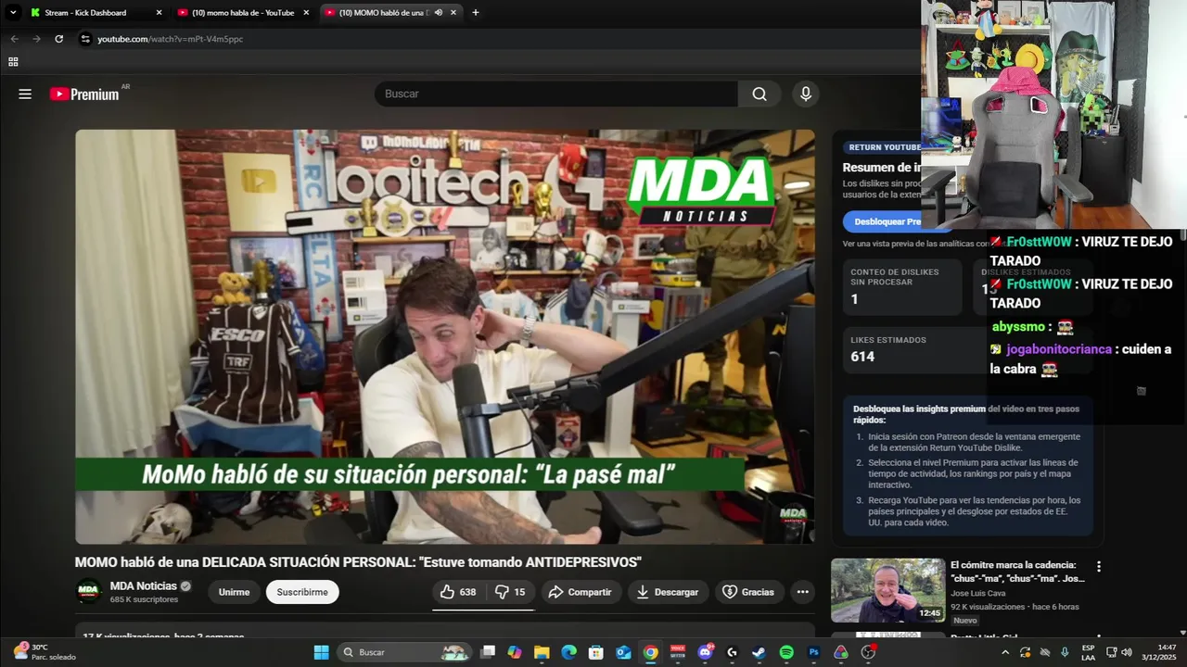Open the three-dot more actions menu under video
The height and width of the screenshot is (667, 1187).
click(x=803, y=592)
